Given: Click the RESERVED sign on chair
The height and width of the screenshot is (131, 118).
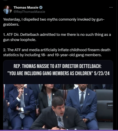Looking at the screenshot, I should [110, 105].
